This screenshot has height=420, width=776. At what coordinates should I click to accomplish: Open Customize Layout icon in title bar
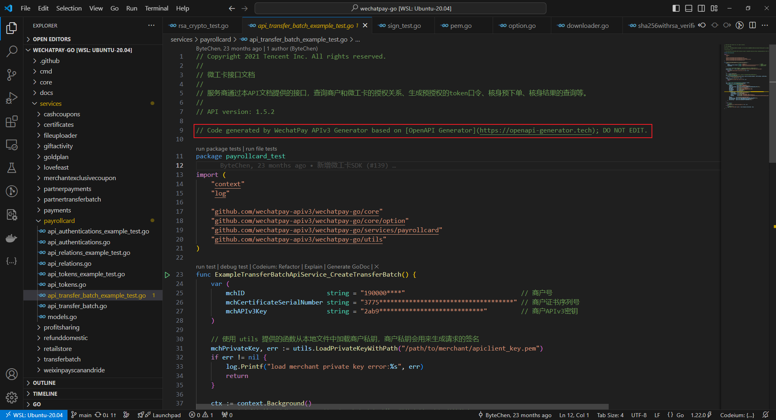714,8
